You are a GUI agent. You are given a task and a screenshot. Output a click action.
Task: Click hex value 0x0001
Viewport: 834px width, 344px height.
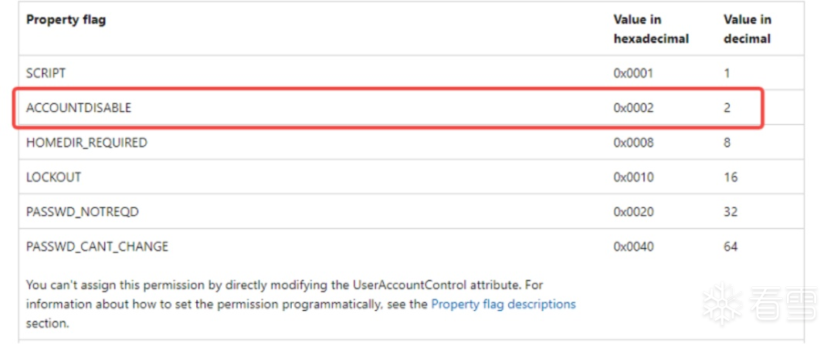[x=633, y=73]
